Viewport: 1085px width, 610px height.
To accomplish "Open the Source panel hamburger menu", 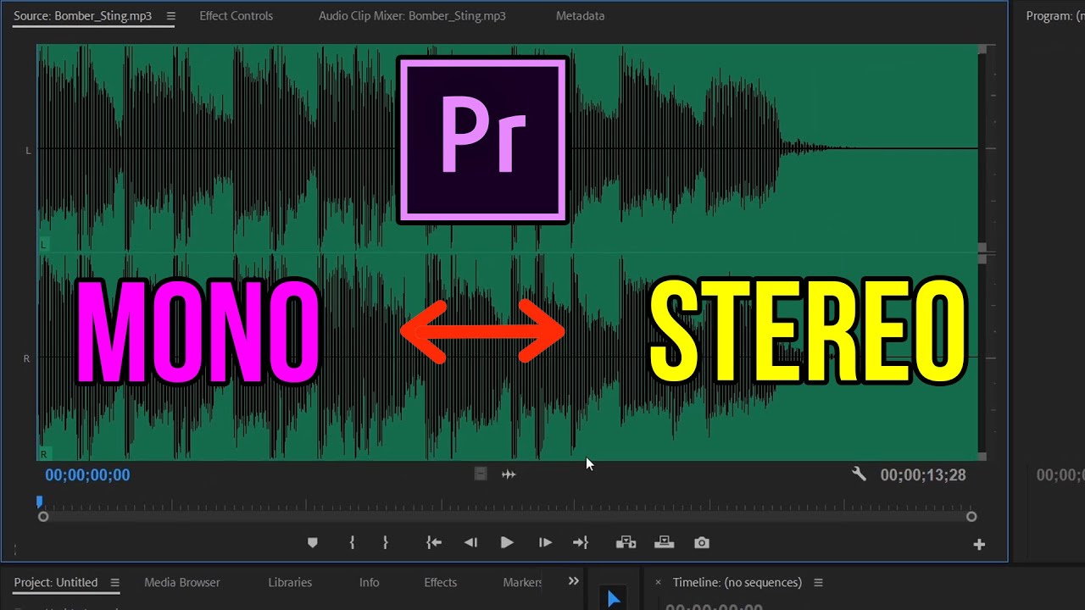I will 171,16.
